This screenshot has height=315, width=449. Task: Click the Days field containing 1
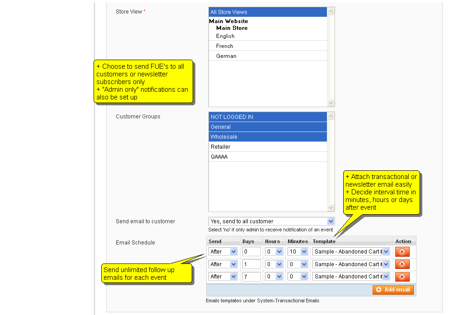click(x=251, y=264)
